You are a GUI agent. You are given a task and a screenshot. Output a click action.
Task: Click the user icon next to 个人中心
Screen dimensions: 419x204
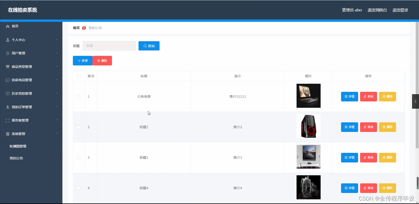[x=8, y=40]
